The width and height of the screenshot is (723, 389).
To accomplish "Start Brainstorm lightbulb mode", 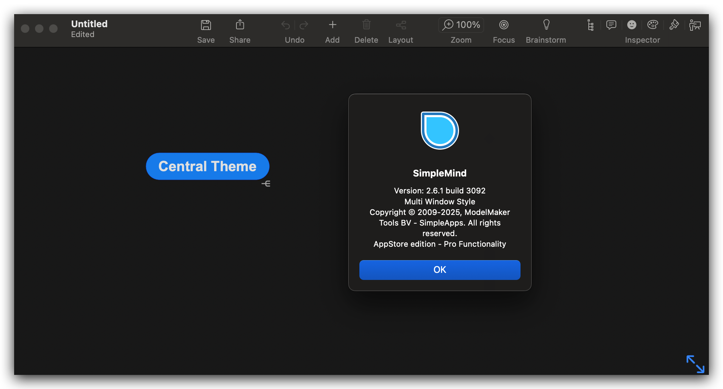I will pyautogui.click(x=546, y=25).
